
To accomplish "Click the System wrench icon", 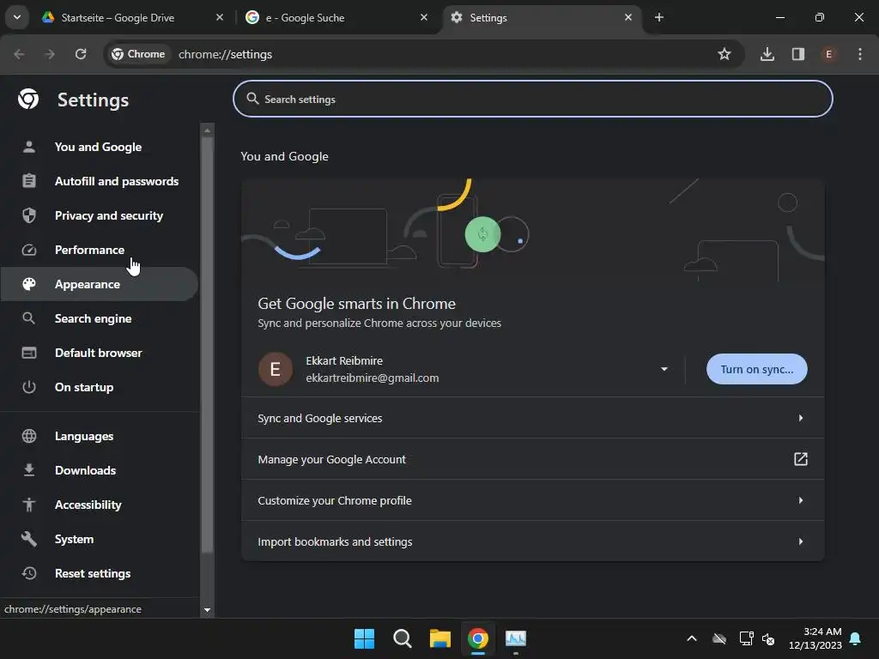I will tap(28, 539).
